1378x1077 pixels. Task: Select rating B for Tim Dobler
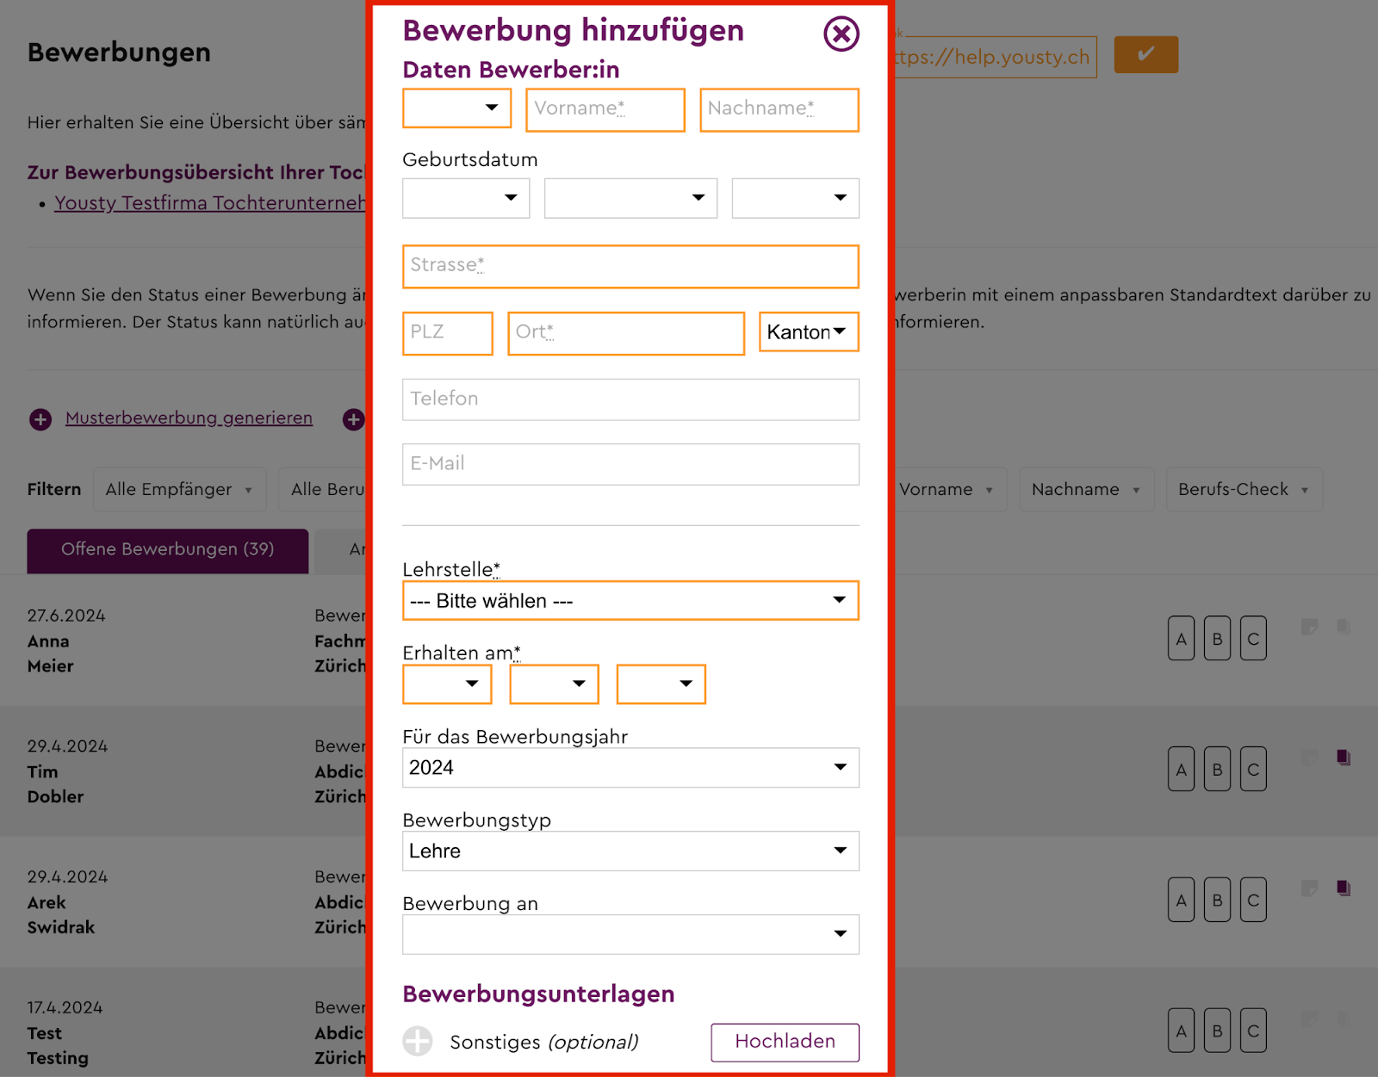click(x=1217, y=769)
